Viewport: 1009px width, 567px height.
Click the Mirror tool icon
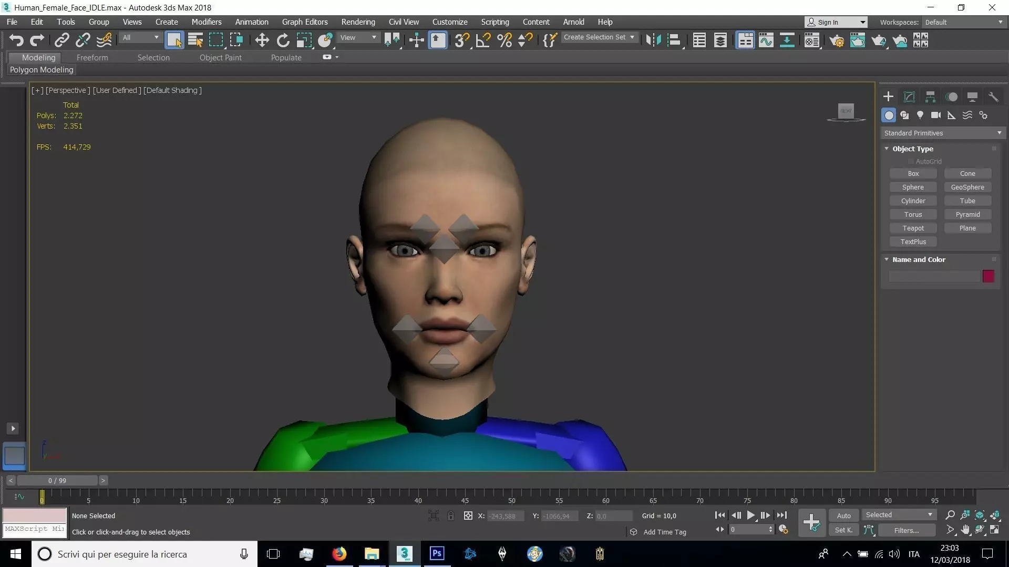pyautogui.click(x=653, y=40)
